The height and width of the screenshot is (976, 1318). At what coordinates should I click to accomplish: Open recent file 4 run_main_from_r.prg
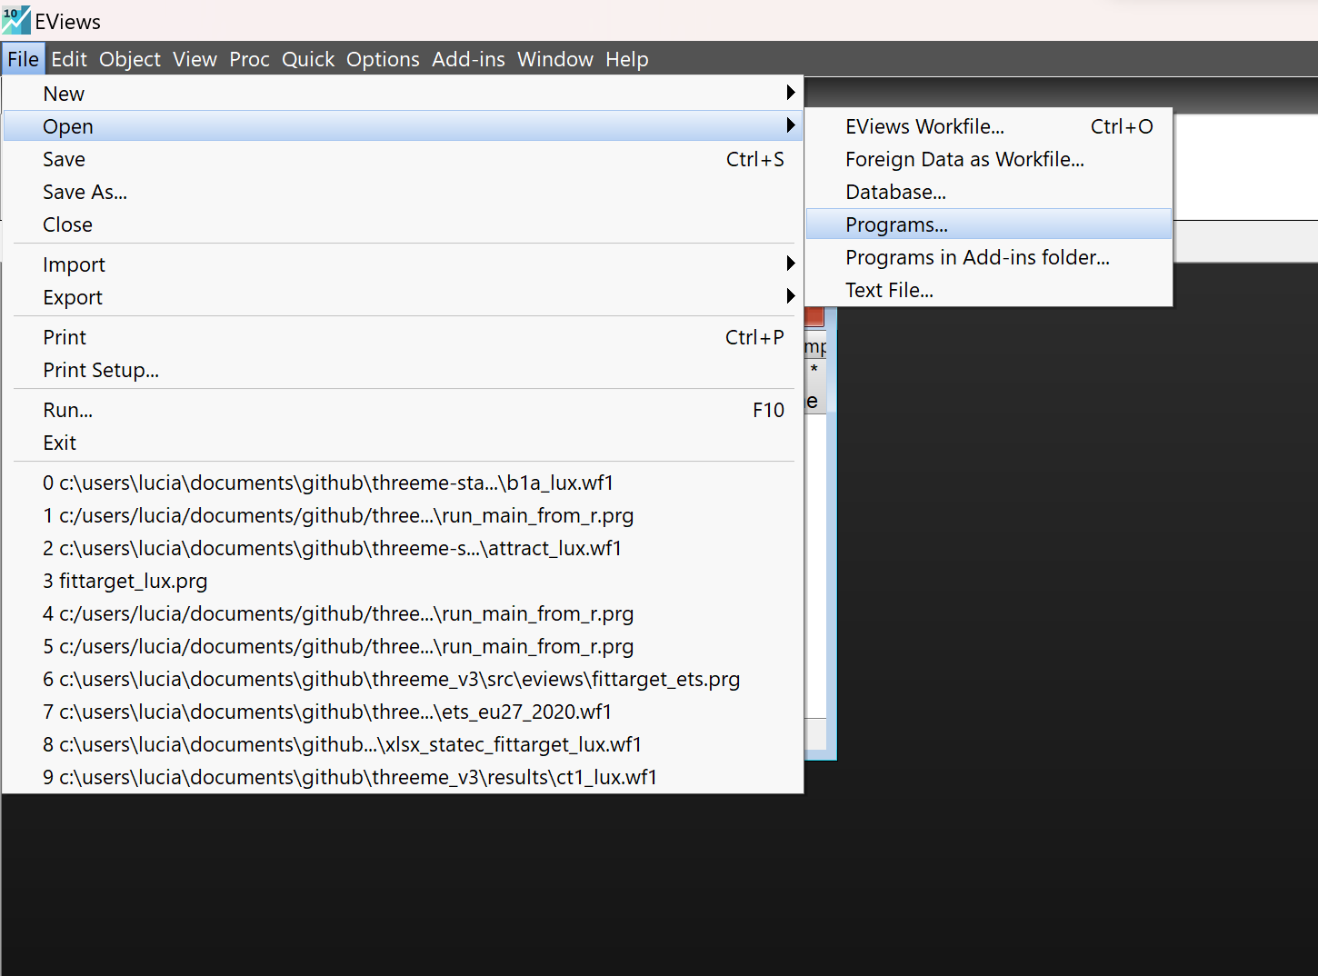(x=403, y=613)
